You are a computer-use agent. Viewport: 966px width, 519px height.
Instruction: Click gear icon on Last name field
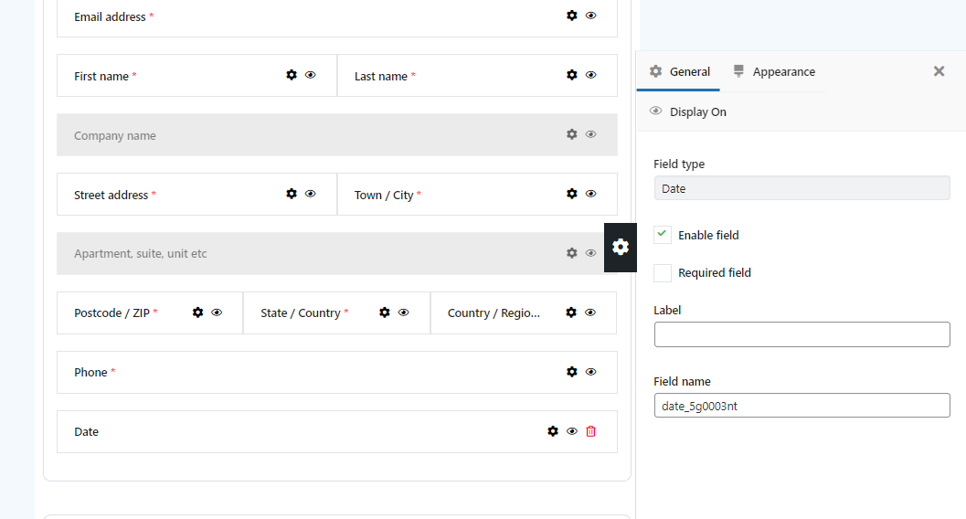tap(572, 75)
